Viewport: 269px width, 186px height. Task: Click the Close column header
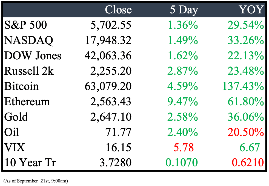coord(118,10)
